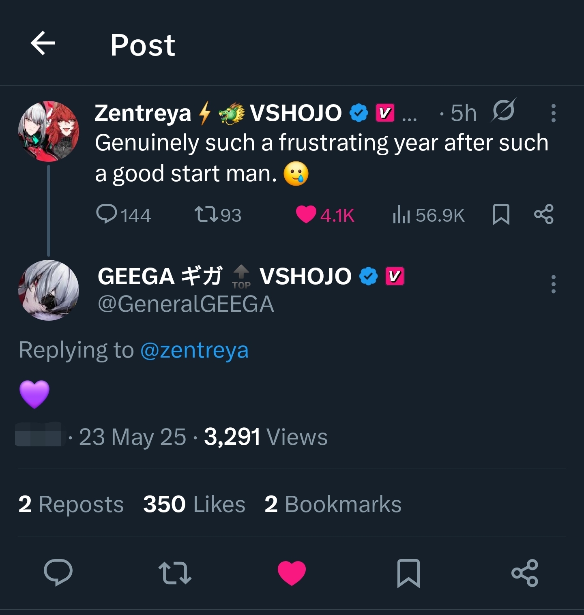Image resolution: width=584 pixels, height=615 pixels.
Task: Open the @GeneralGEEGA handle
Action: click(186, 304)
